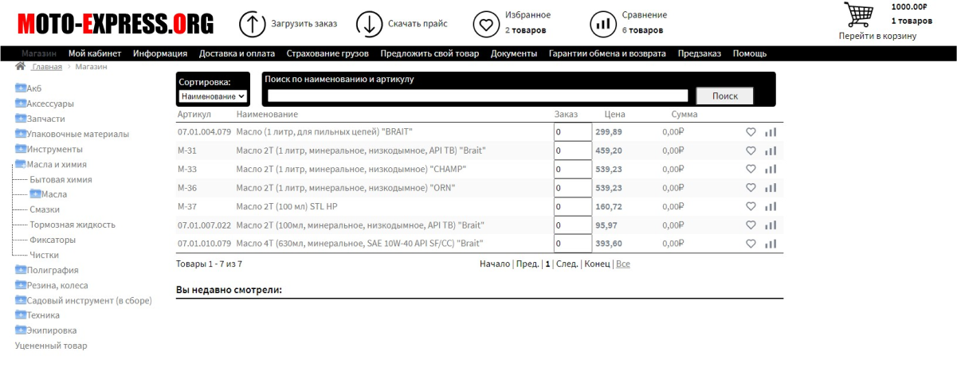Add item 07.01.004.079 to comparison
Viewport: 957px width, 383px height.
pos(771,132)
